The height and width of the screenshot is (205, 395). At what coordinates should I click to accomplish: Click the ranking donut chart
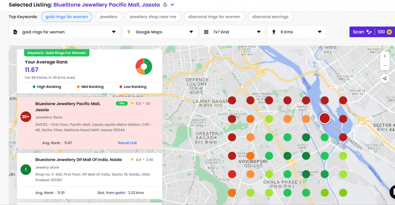(144, 67)
